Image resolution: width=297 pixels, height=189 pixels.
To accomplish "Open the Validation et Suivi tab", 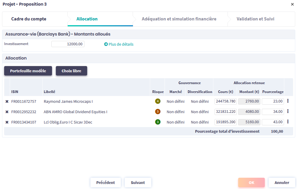I will click(255, 19).
